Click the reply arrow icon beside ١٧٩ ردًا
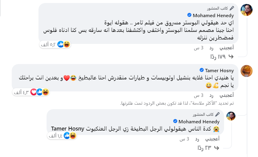The width and height of the screenshot is (258, 157). 231,57
